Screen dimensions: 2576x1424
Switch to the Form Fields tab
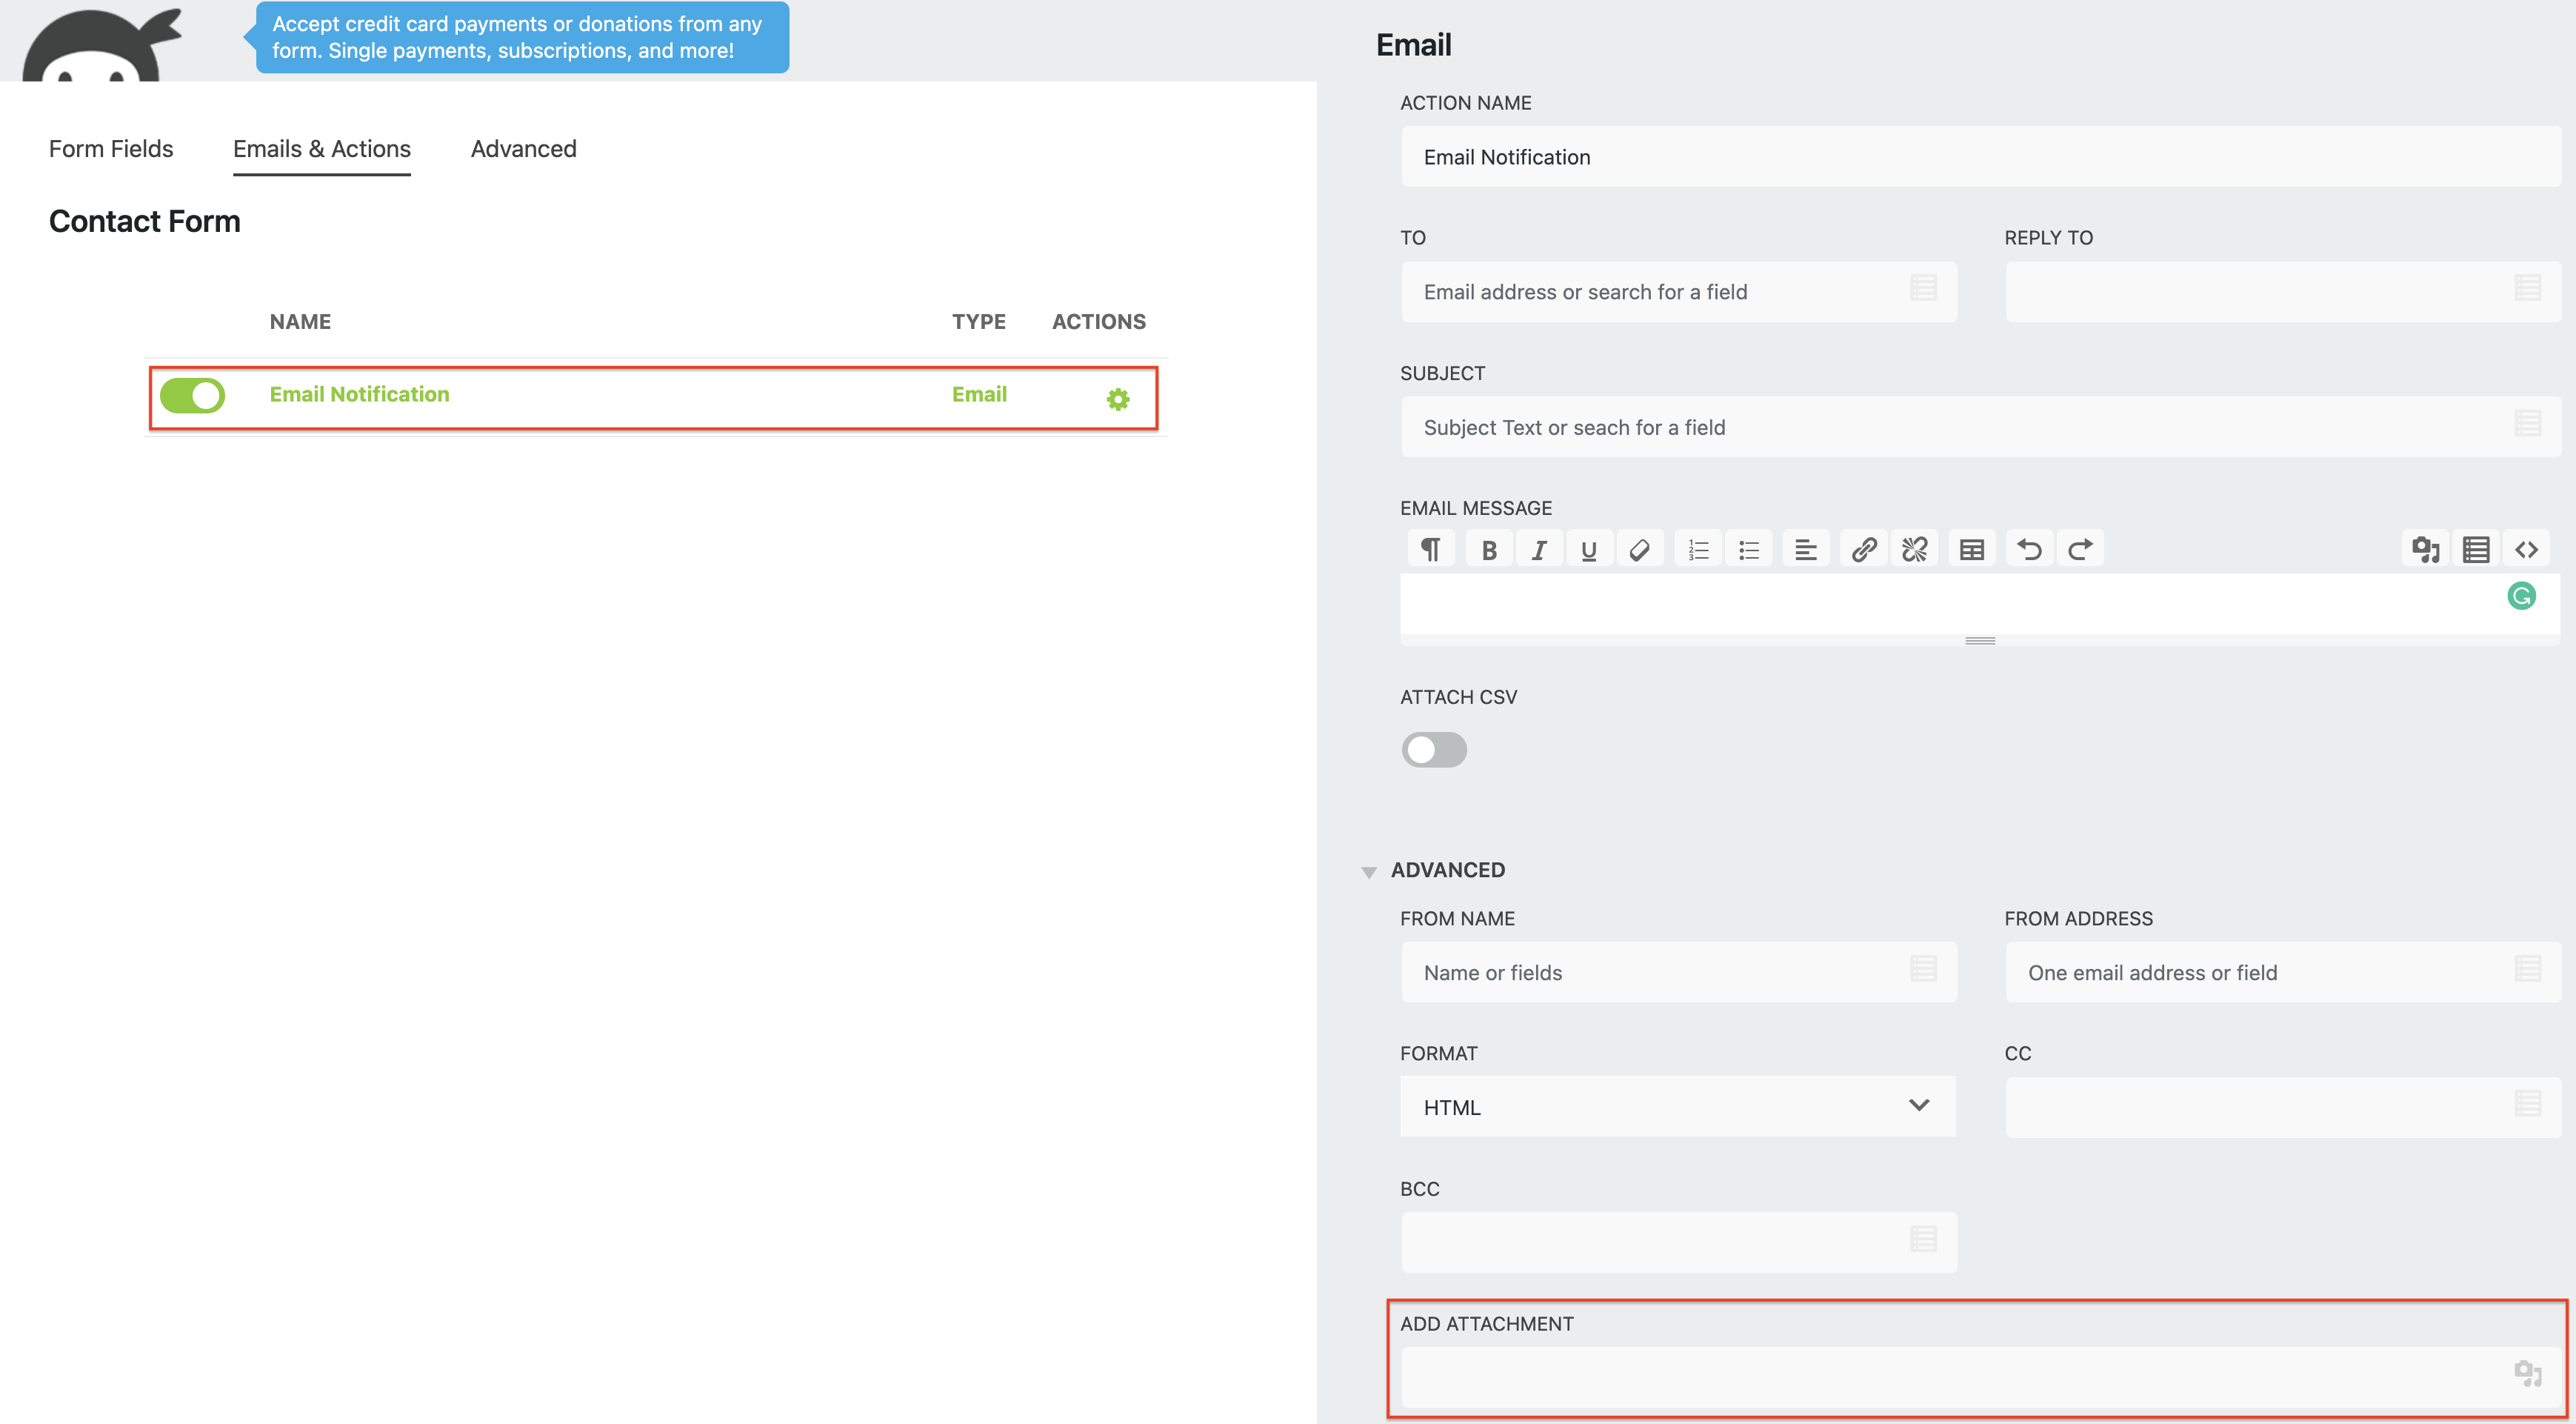[x=110, y=148]
